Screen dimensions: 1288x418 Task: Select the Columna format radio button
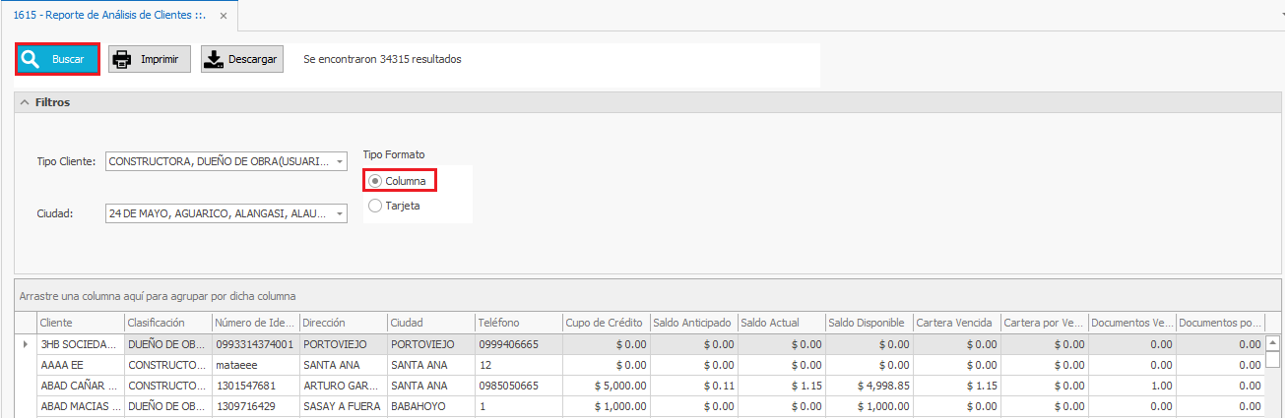375,181
